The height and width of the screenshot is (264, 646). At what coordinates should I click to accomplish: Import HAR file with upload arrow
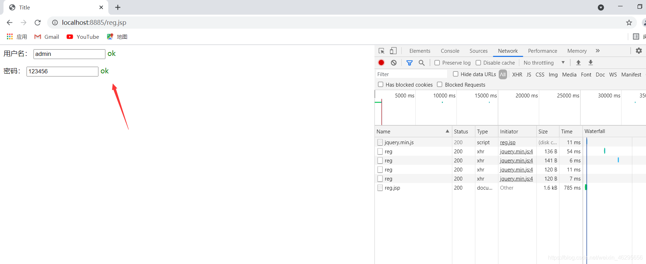click(x=578, y=63)
